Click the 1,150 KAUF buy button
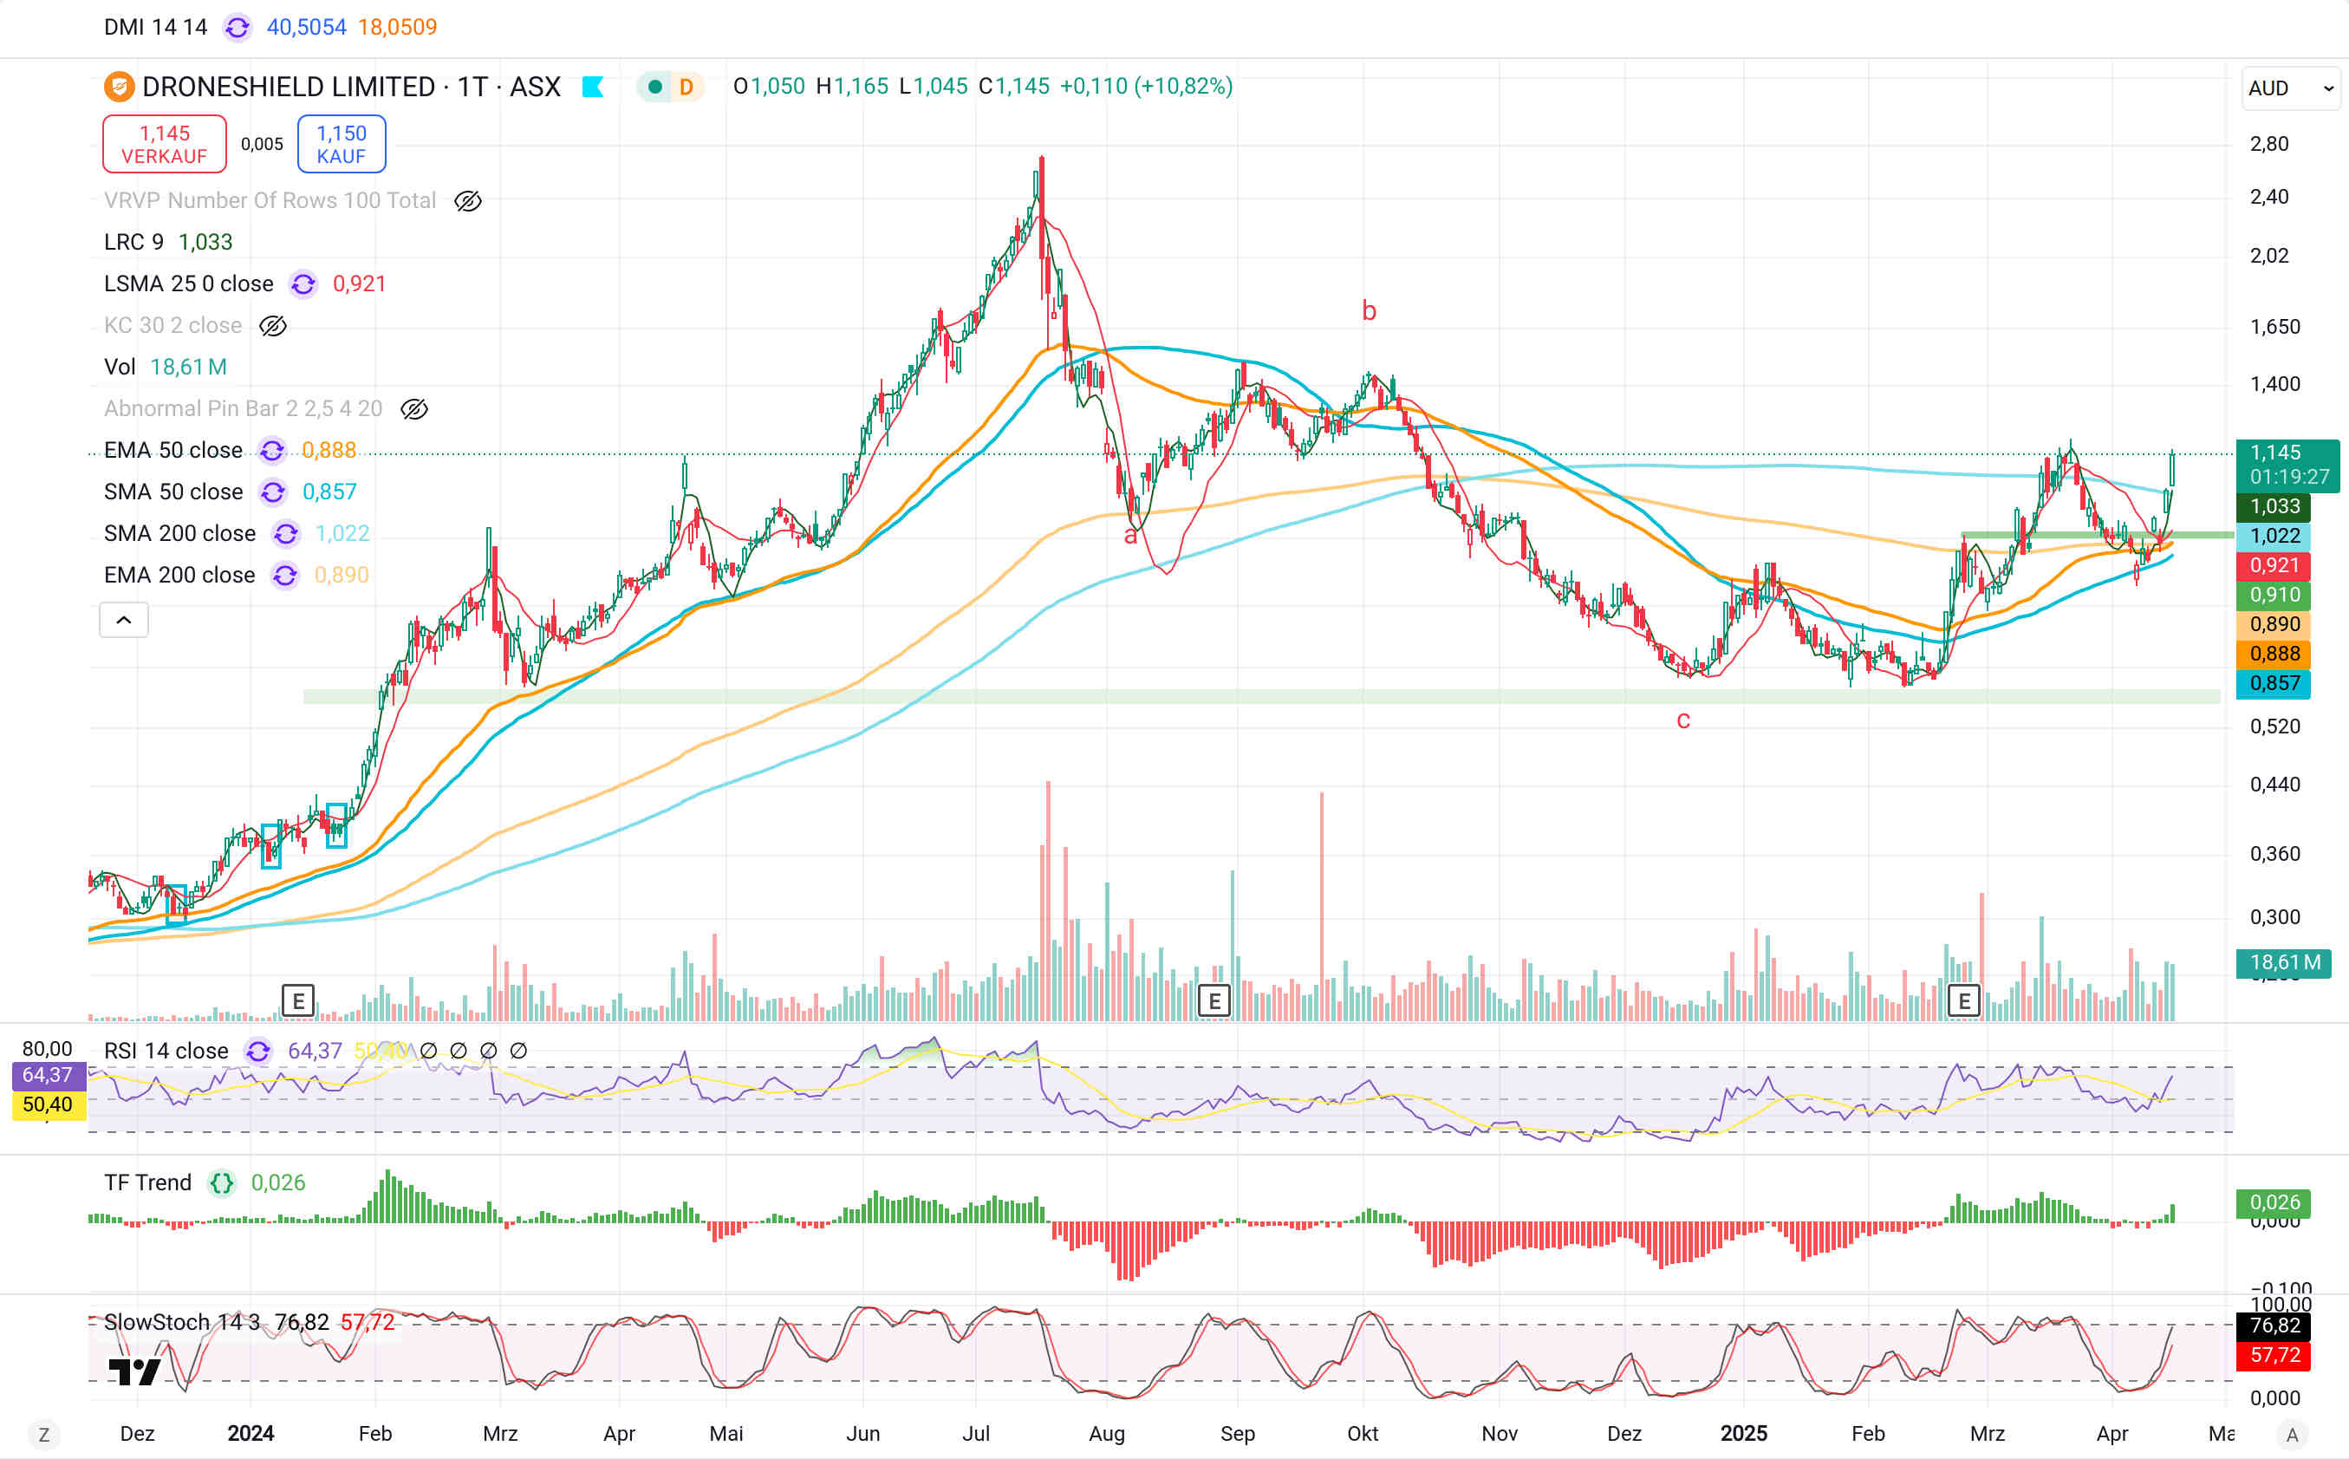2349x1459 pixels. tap(342, 144)
